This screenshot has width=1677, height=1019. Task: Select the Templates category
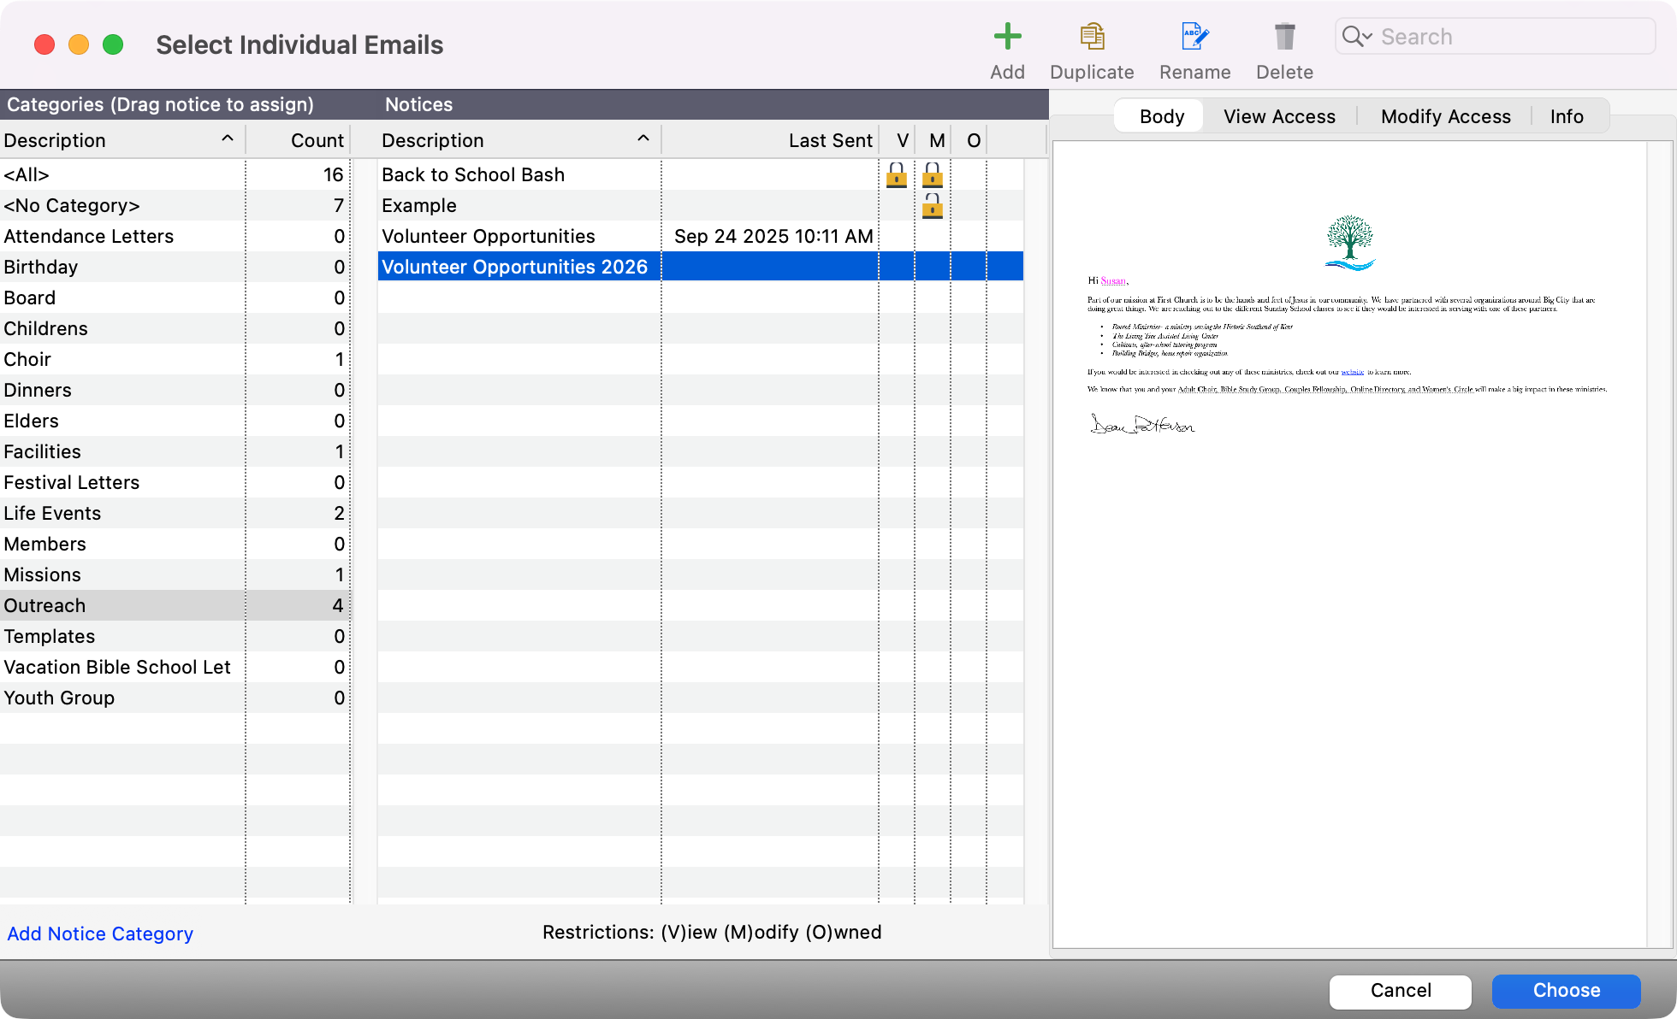(x=175, y=636)
